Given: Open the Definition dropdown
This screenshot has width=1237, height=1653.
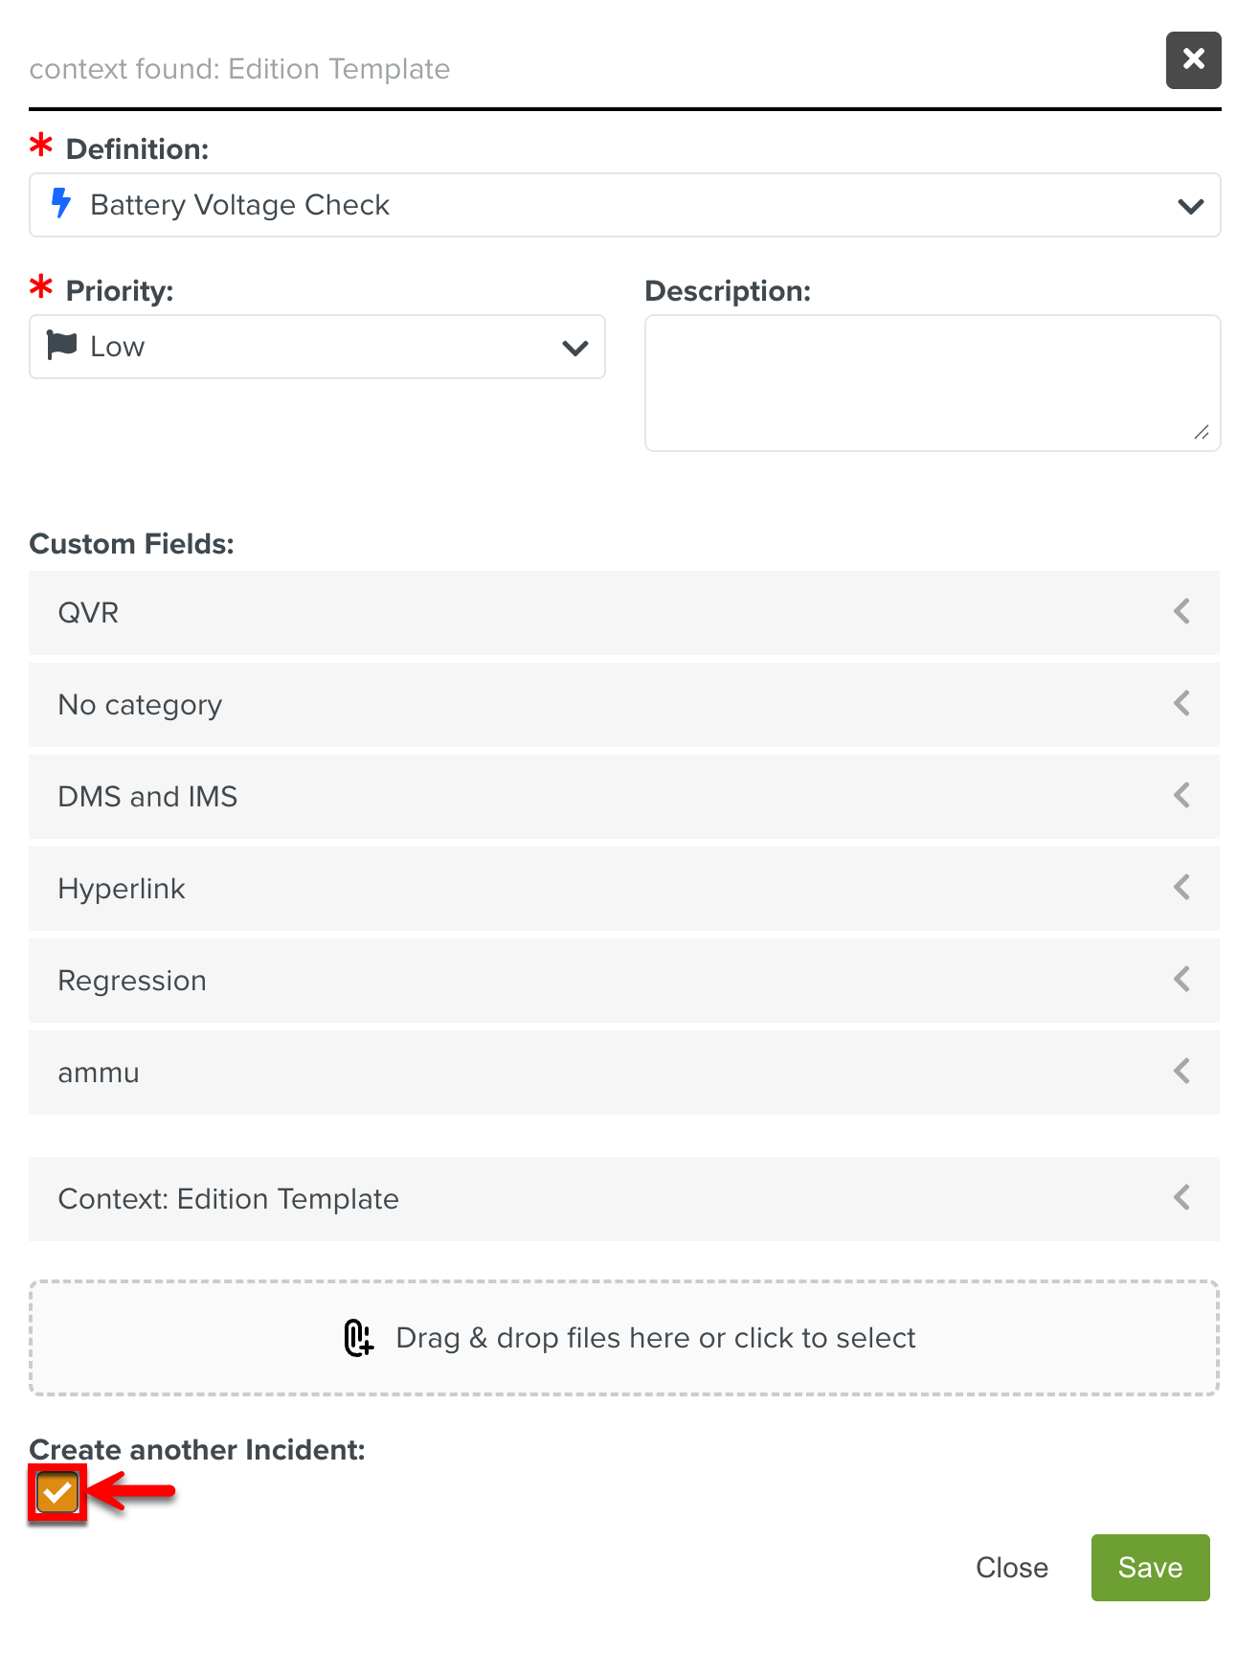Looking at the screenshot, I should tap(1190, 206).
